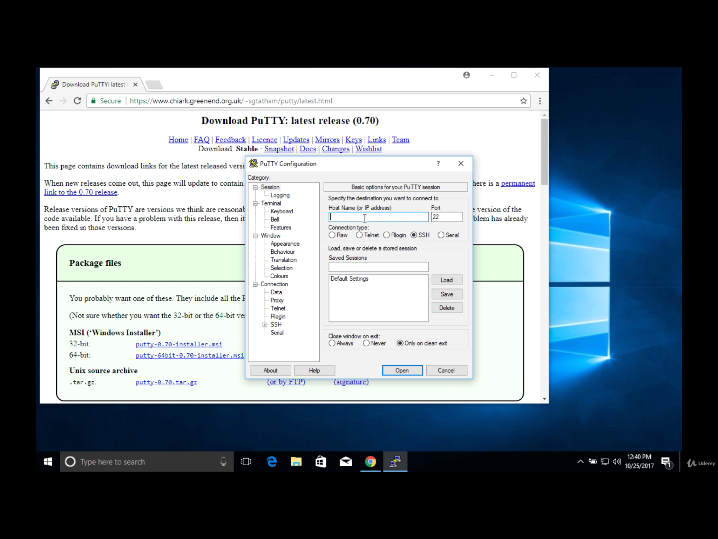Click Cancel in PuTTY Configuration

pyautogui.click(x=446, y=370)
